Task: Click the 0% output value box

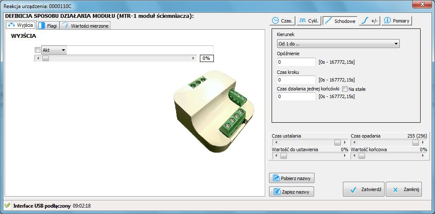Action: (x=207, y=58)
